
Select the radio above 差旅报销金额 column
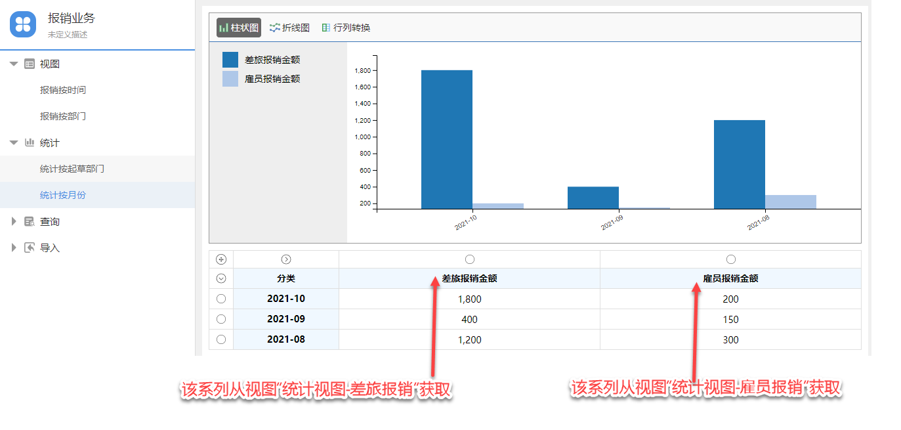[x=469, y=259]
